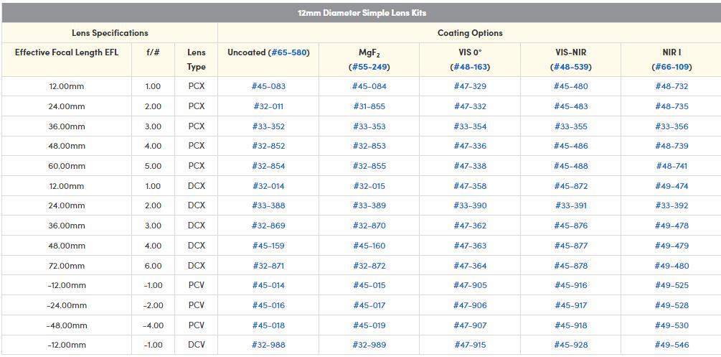Open part number #49-546
Viewport: 721px width, 357px height.
click(671, 345)
